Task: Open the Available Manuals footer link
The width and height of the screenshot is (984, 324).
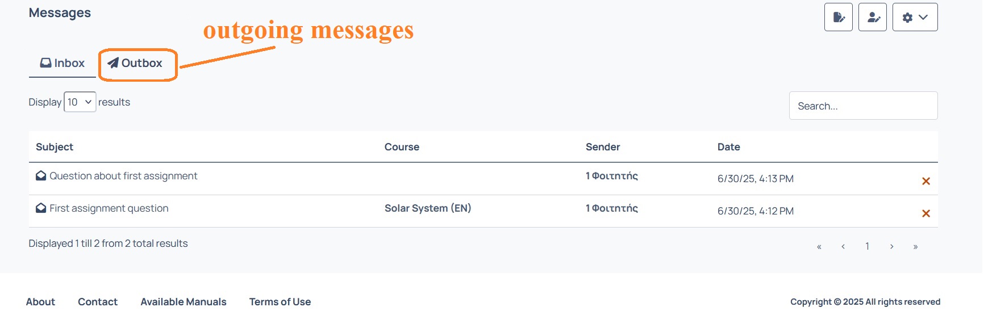Action: (184, 302)
